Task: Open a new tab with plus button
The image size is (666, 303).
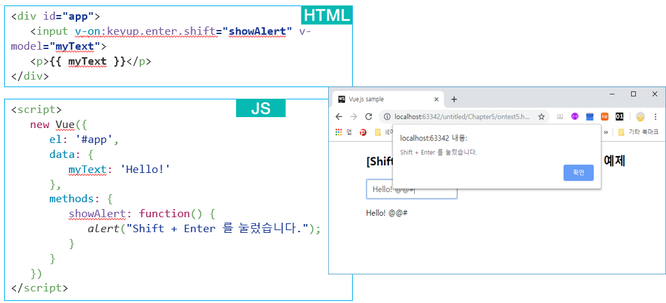Action: (x=454, y=99)
